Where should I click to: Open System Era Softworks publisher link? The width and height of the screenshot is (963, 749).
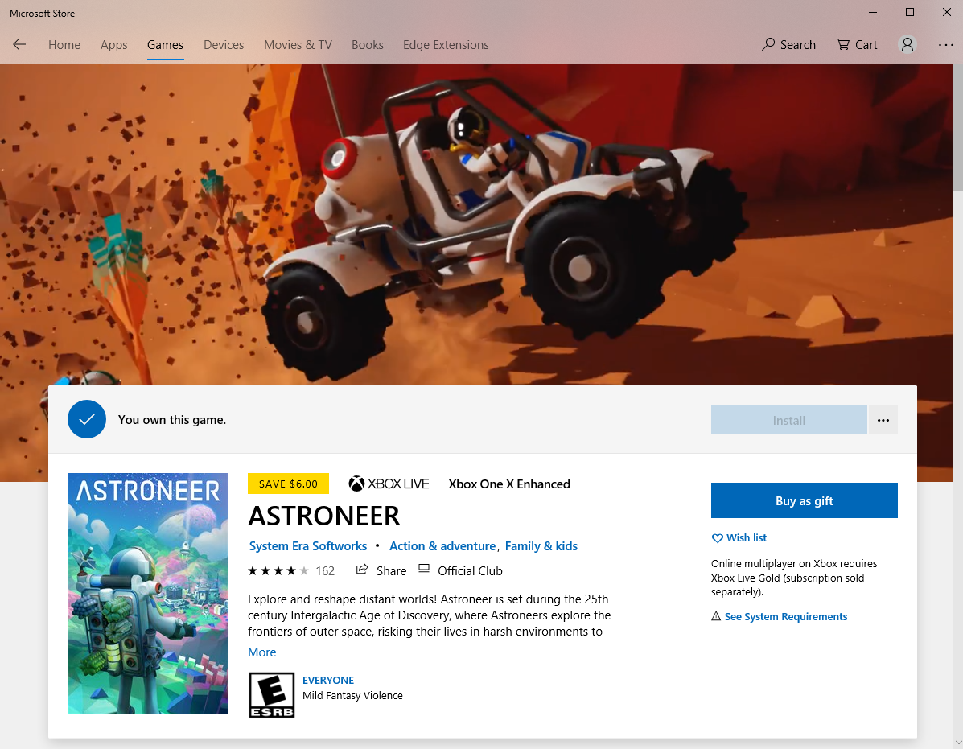tap(307, 545)
